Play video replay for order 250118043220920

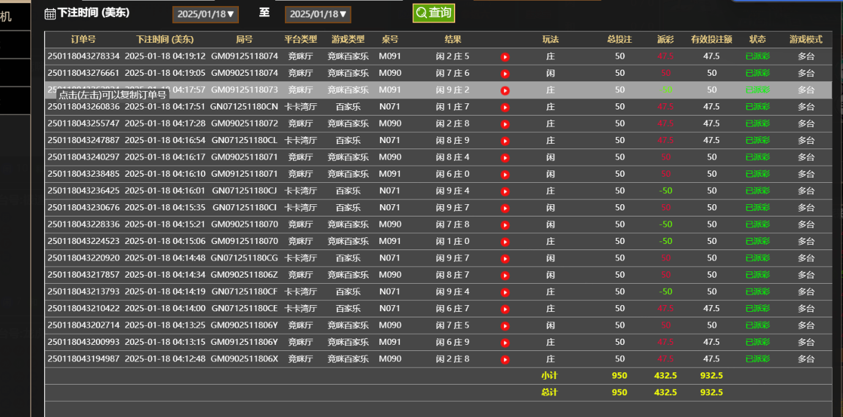pos(505,259)
